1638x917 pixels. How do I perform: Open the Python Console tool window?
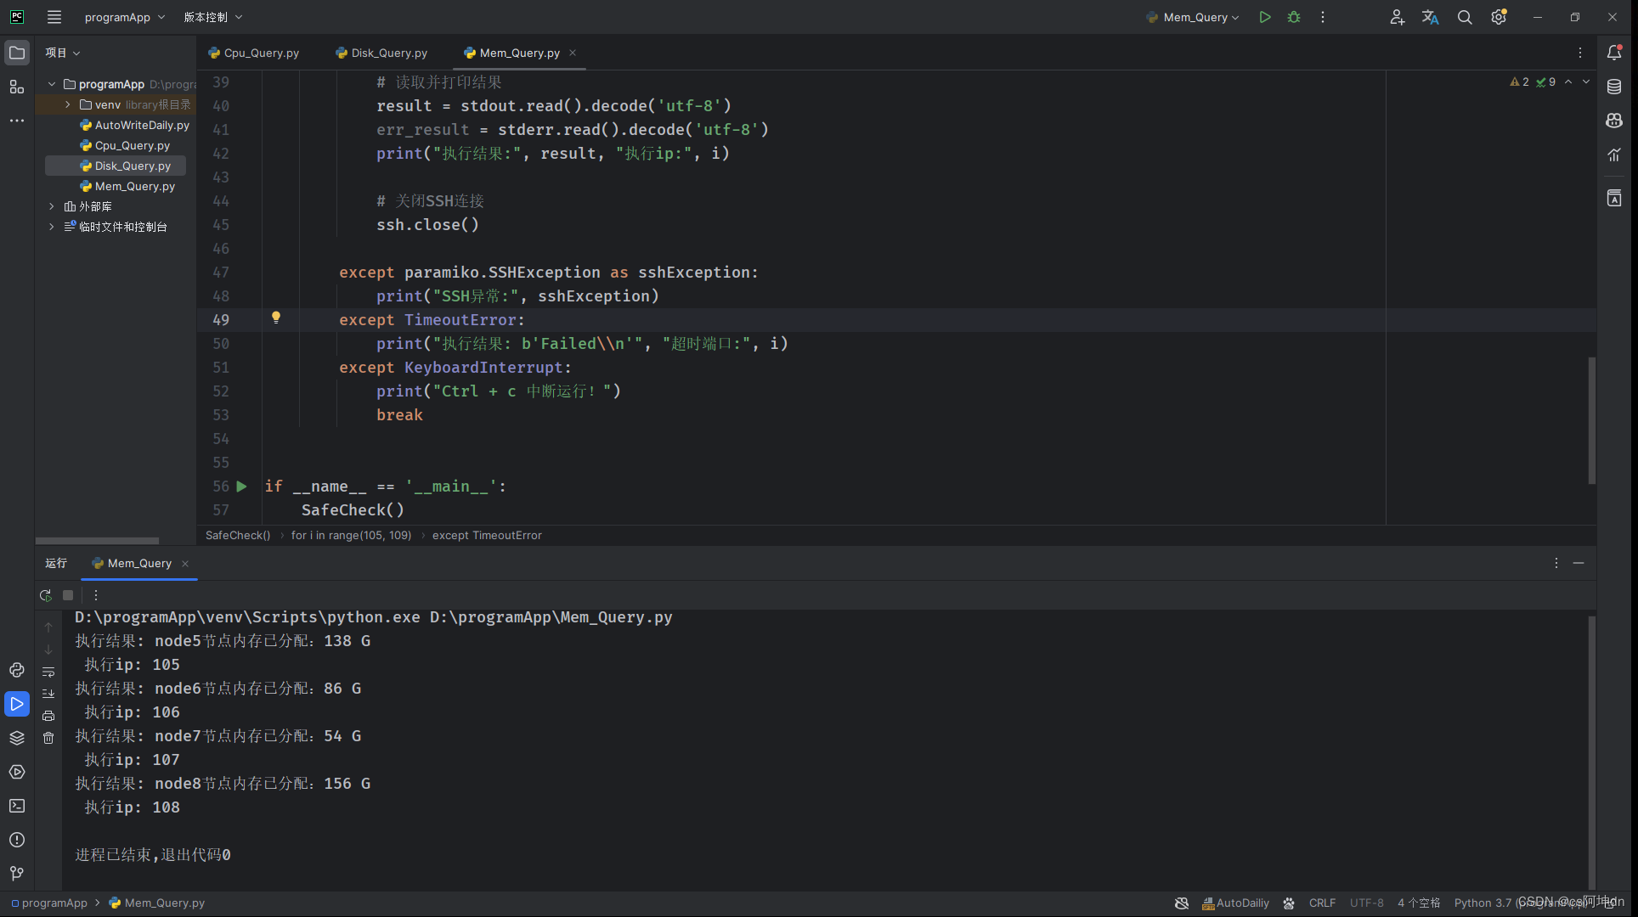point(17,670)
